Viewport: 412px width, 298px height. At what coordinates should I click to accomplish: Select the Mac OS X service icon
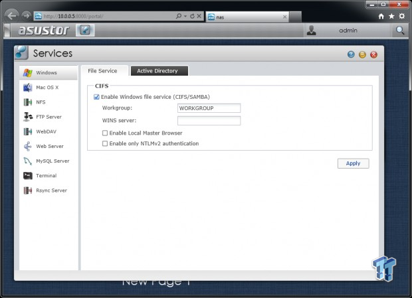[28, 88]
